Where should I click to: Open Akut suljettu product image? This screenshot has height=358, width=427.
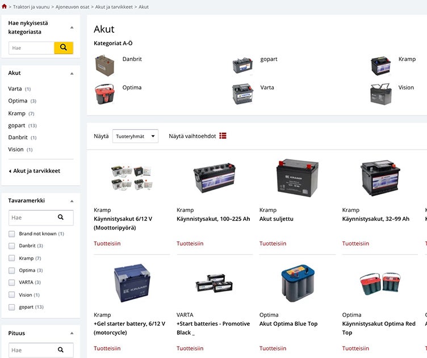(297, 178)
